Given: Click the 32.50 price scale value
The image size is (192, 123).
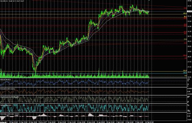Looking at the screenshot, I should point(189,21).
